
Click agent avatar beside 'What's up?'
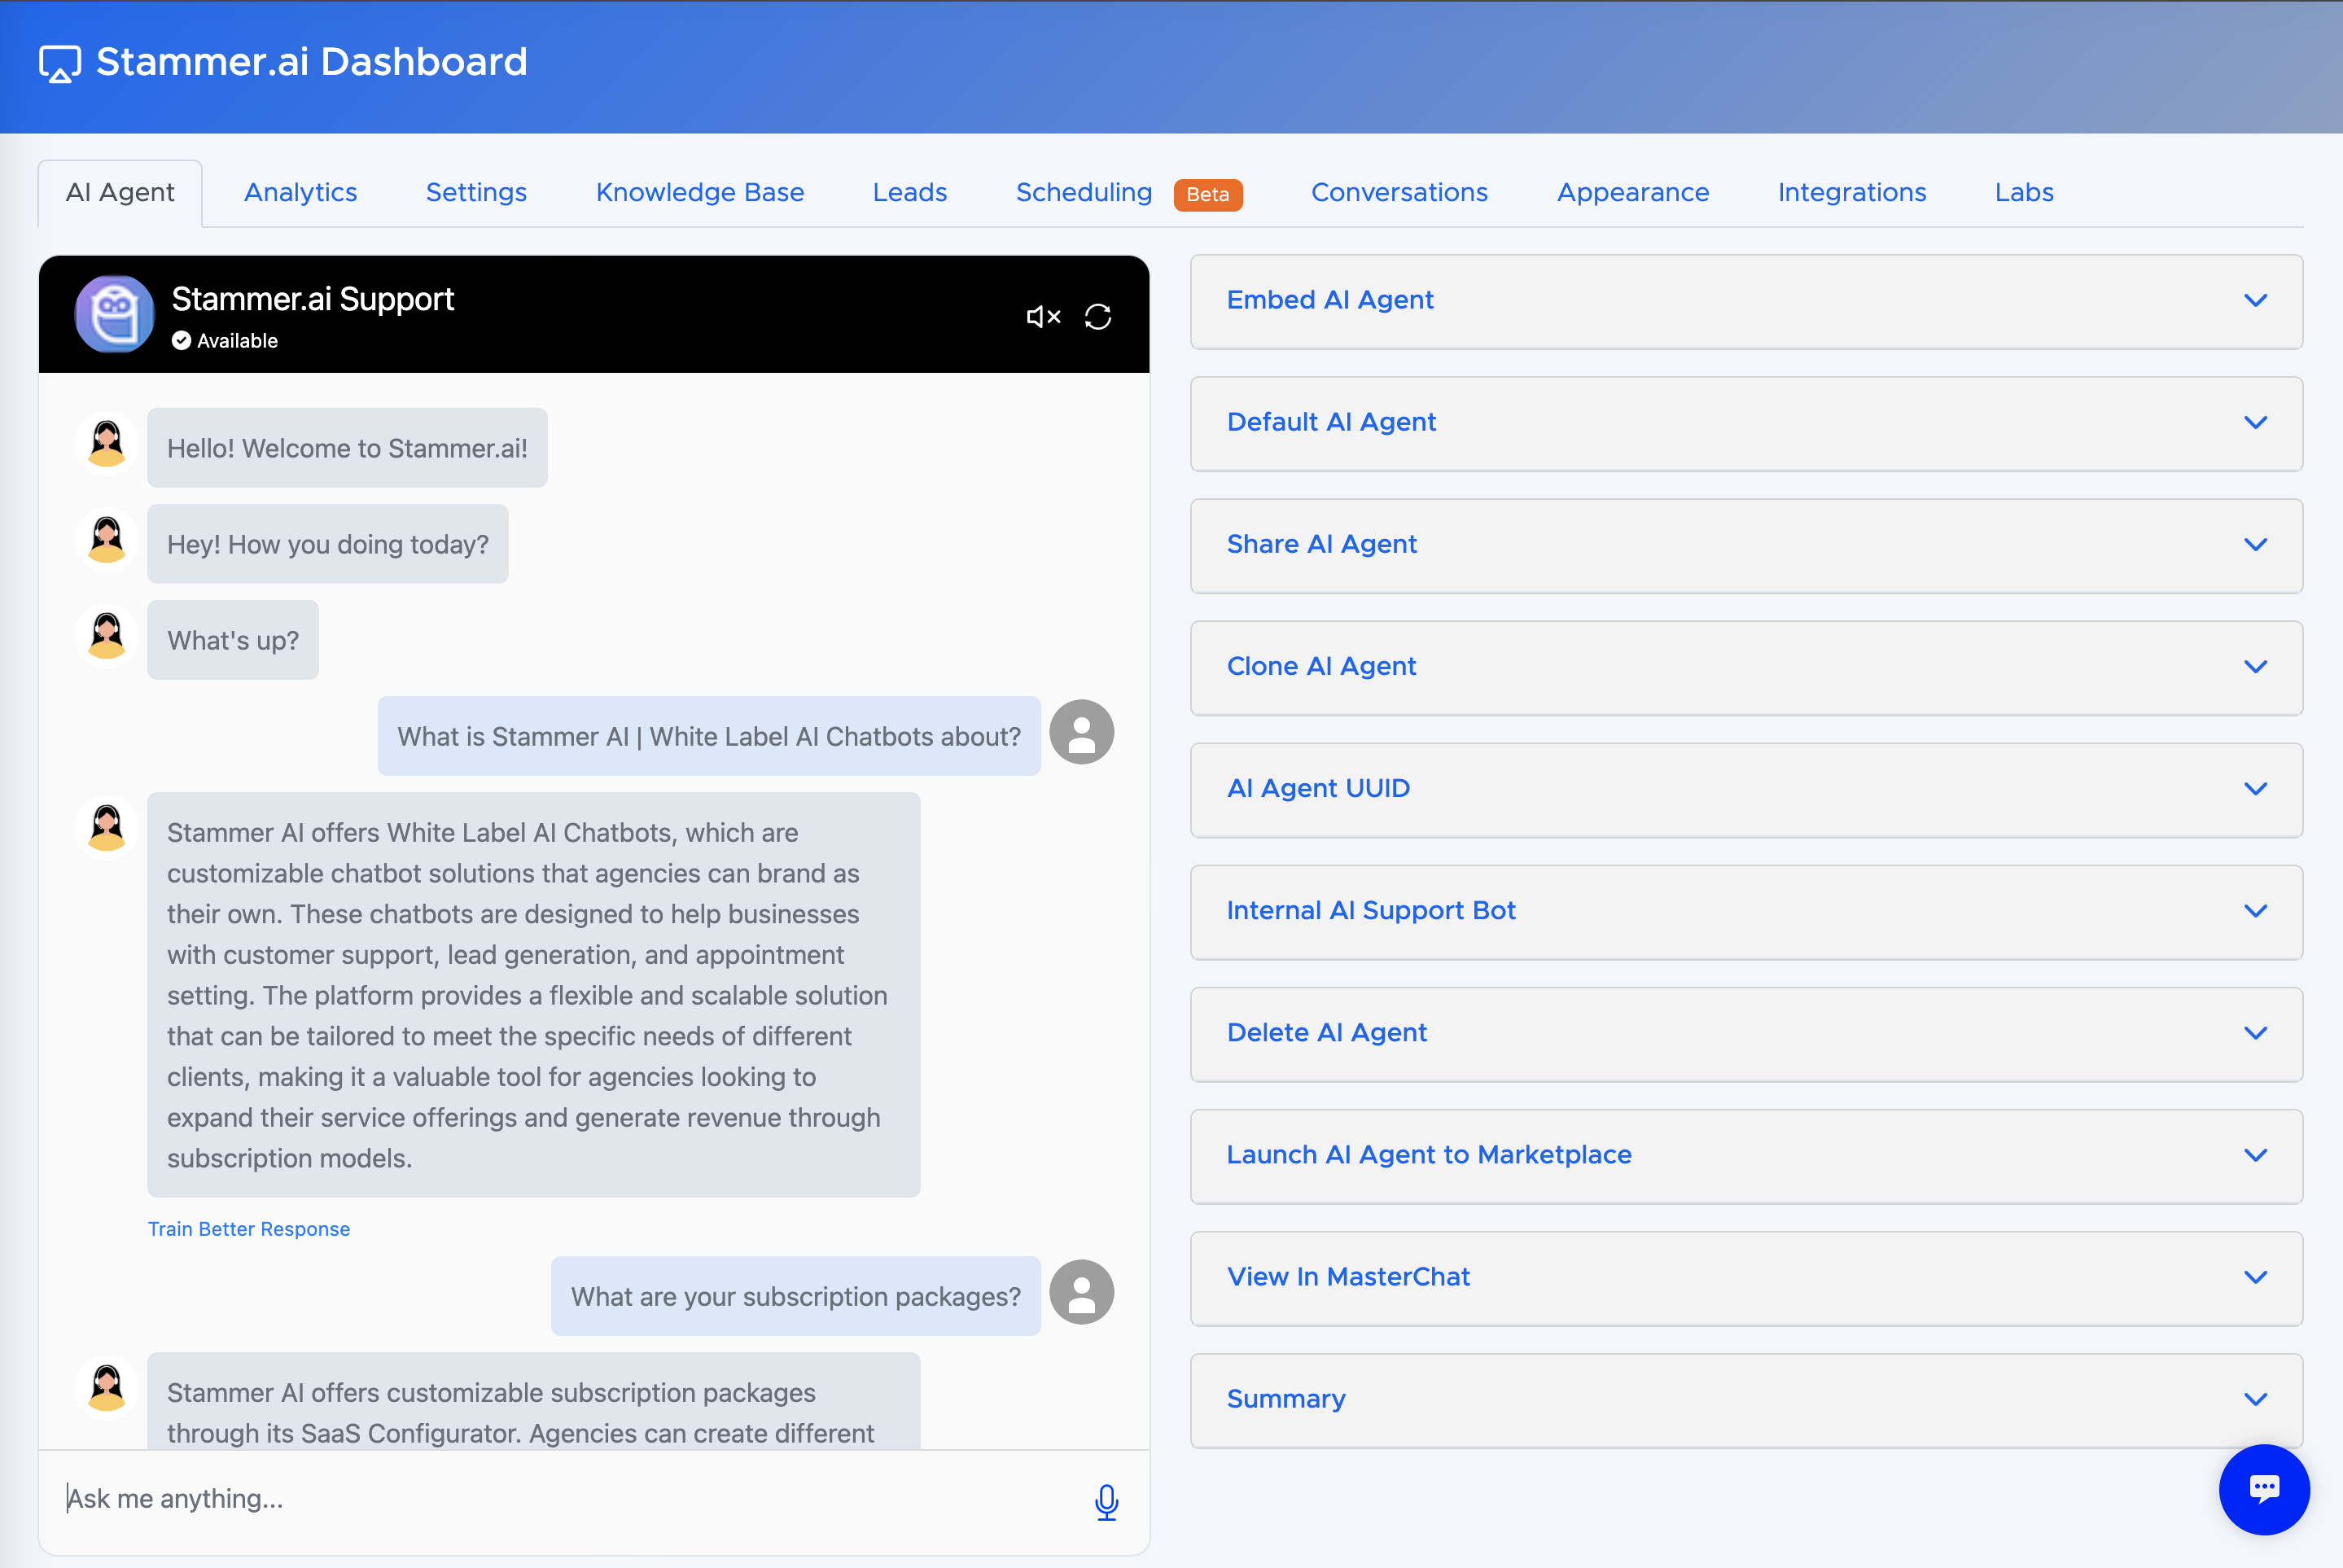pyautogui.click(x=107, y=636)
